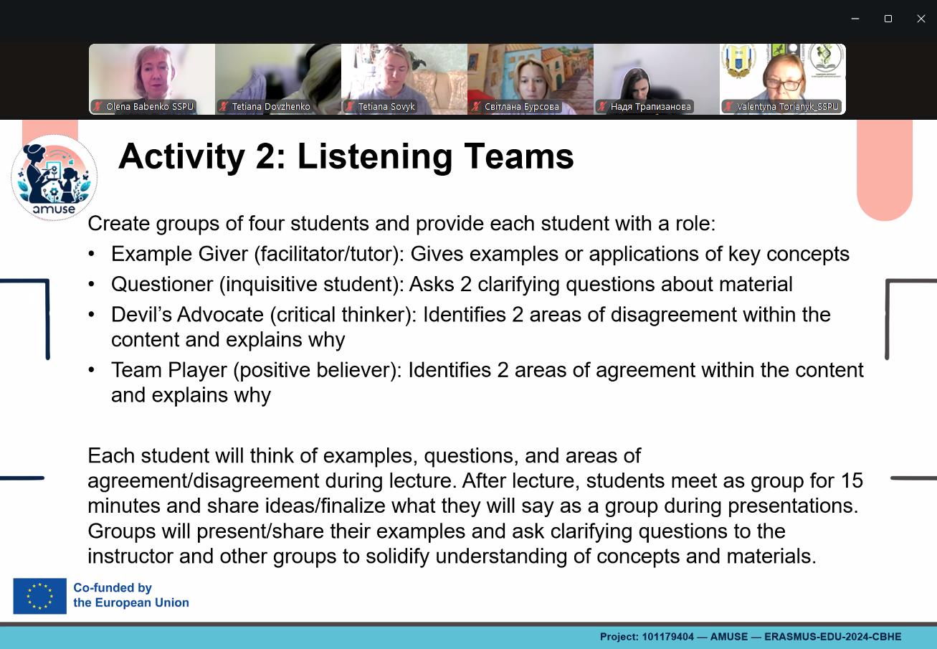Screen dimensions: 937x649
Task: Click the European Union flag emblem
Action: [39, 596]
